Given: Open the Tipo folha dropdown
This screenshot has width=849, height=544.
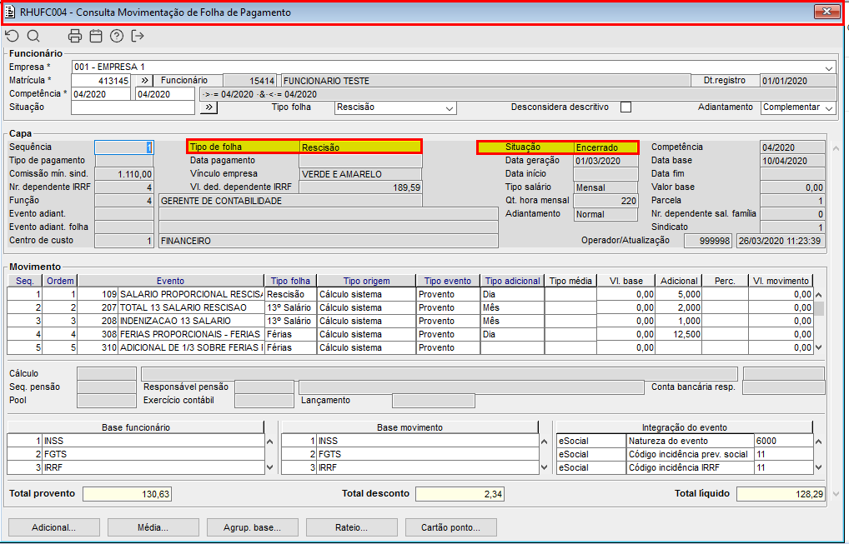Looking at the screenshot, I should point(450,108).
